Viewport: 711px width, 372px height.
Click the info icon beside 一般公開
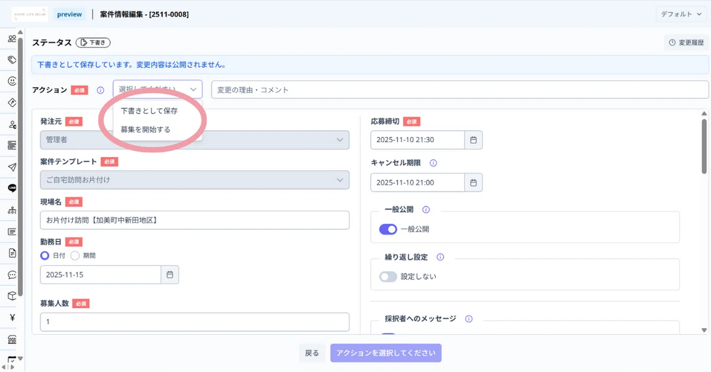pos(426,210)
